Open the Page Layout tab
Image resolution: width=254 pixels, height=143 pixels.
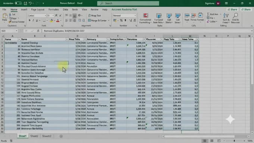pos(38,10)
